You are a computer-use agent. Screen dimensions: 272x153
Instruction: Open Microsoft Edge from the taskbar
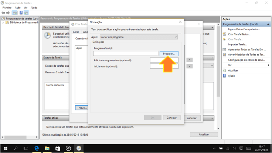click(37, 148)
